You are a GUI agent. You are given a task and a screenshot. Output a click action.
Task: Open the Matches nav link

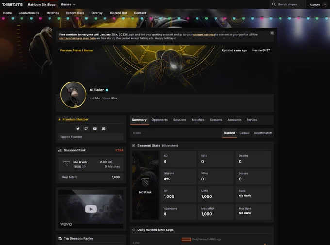pyautogui.click(x=52, y=13)
